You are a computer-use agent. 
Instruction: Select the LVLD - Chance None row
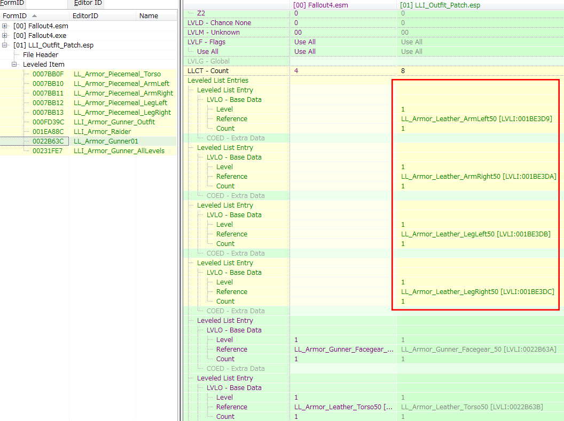219,22
